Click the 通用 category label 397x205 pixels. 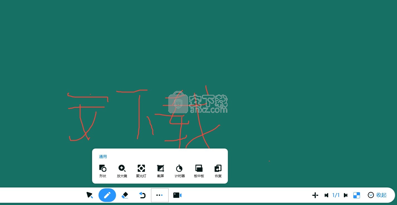point(103,157)
